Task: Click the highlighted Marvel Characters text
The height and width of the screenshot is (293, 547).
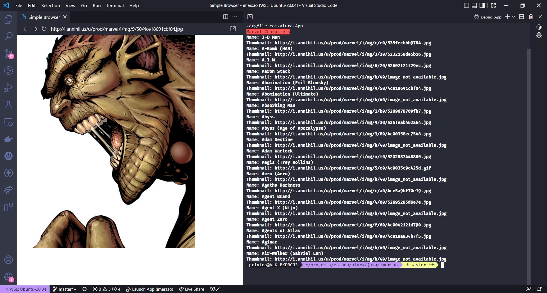Action: pyautogui.click(x=268, y=32)
